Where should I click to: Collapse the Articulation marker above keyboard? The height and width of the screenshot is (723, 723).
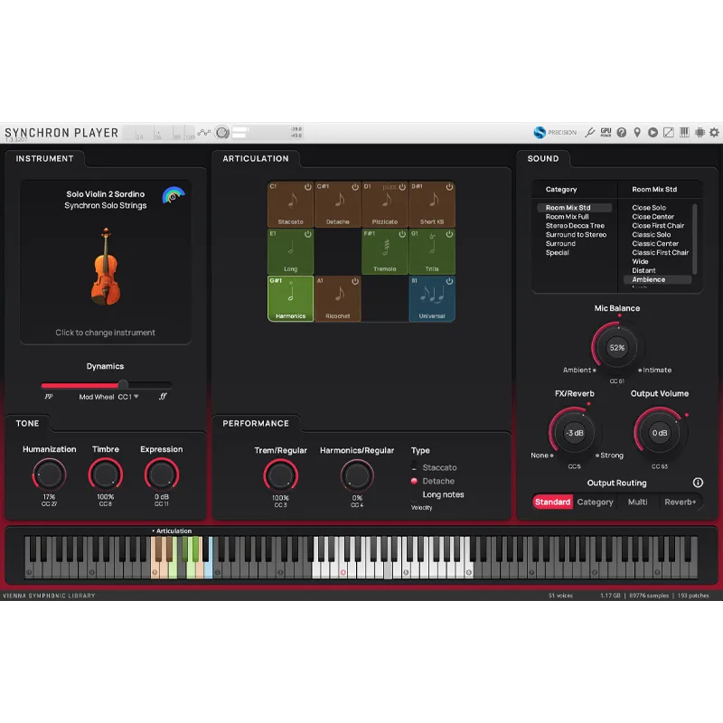coord(172,531)
